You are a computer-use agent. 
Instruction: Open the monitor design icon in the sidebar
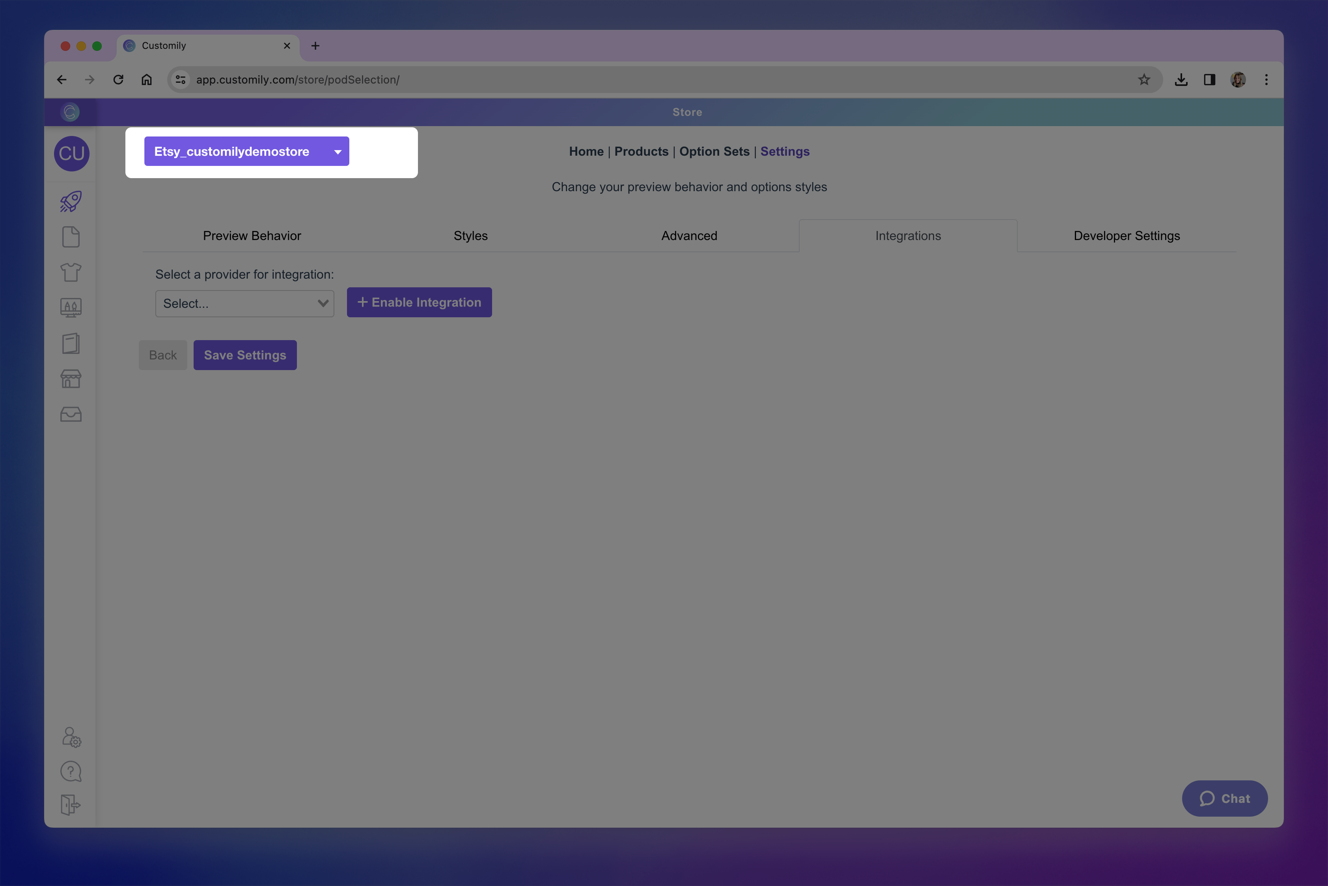click(71, 307)
